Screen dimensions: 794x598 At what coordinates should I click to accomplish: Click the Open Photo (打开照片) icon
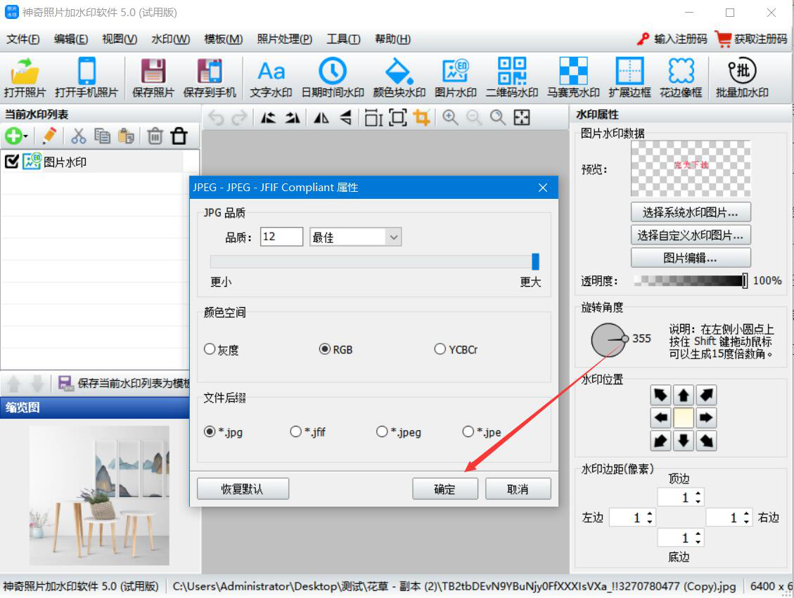[25, 77]
